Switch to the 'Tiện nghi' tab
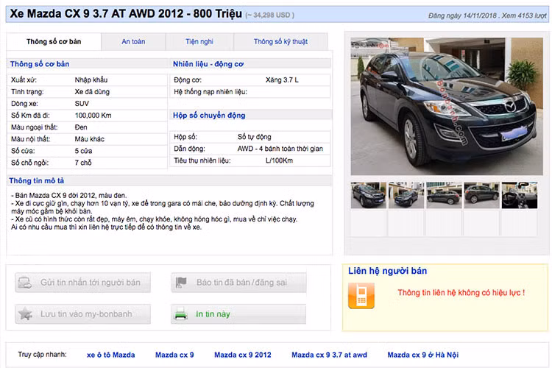The height and width of the screenshot is (368, 552). [199, 42]
